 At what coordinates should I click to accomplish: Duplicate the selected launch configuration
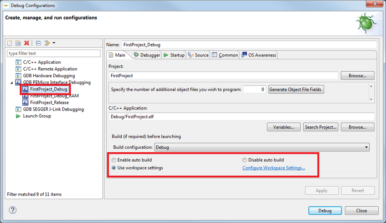(x=18, y=43)
